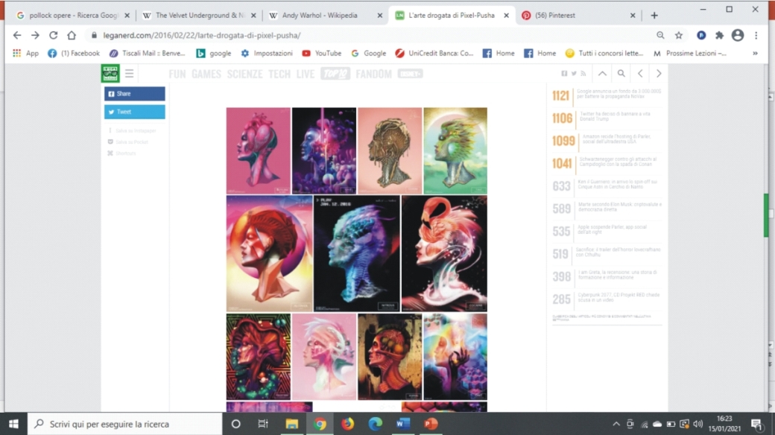Open the Disney+ section badge
This screenshot has height=435, width=775.
tap(411, 74)
